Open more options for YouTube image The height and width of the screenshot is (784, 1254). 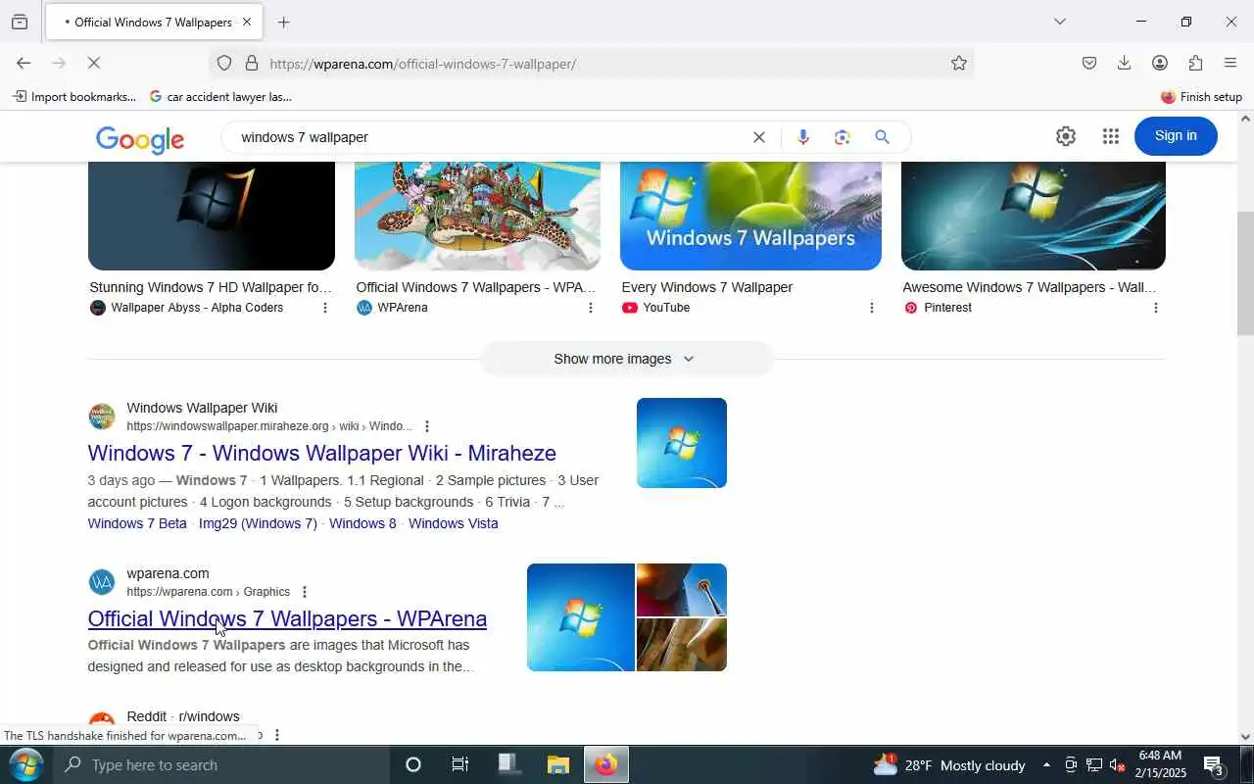tap(872, 308)
